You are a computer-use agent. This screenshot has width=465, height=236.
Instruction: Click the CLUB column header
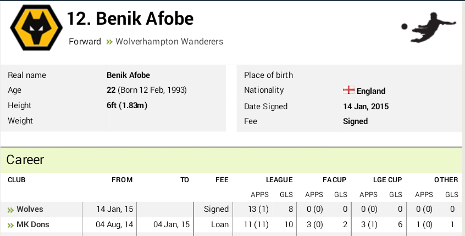[16, 180]
